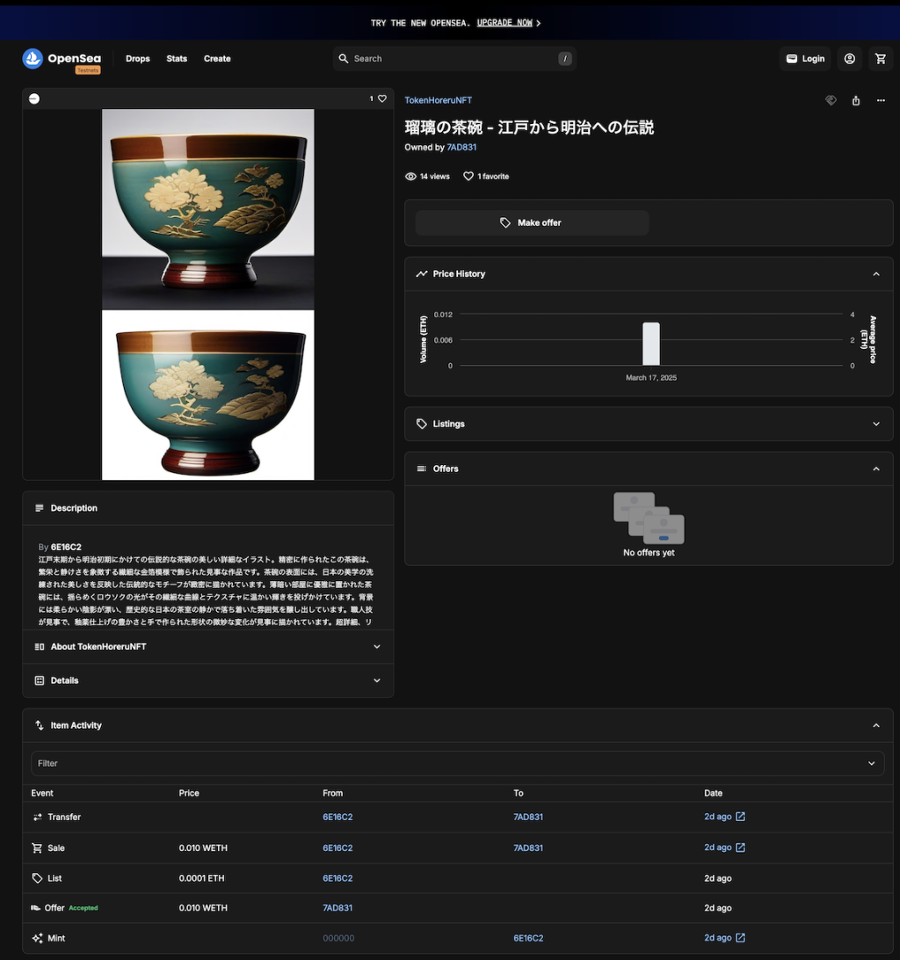Open the Drops menu
Image resolution: width=900 pixels, height=960 pixels.
pyautogui.click(x=138, y=59)
